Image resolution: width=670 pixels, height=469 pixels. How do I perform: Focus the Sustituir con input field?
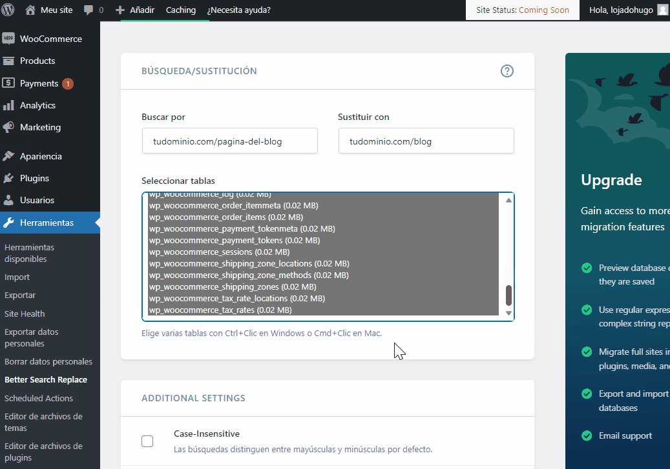click(426, 141)
